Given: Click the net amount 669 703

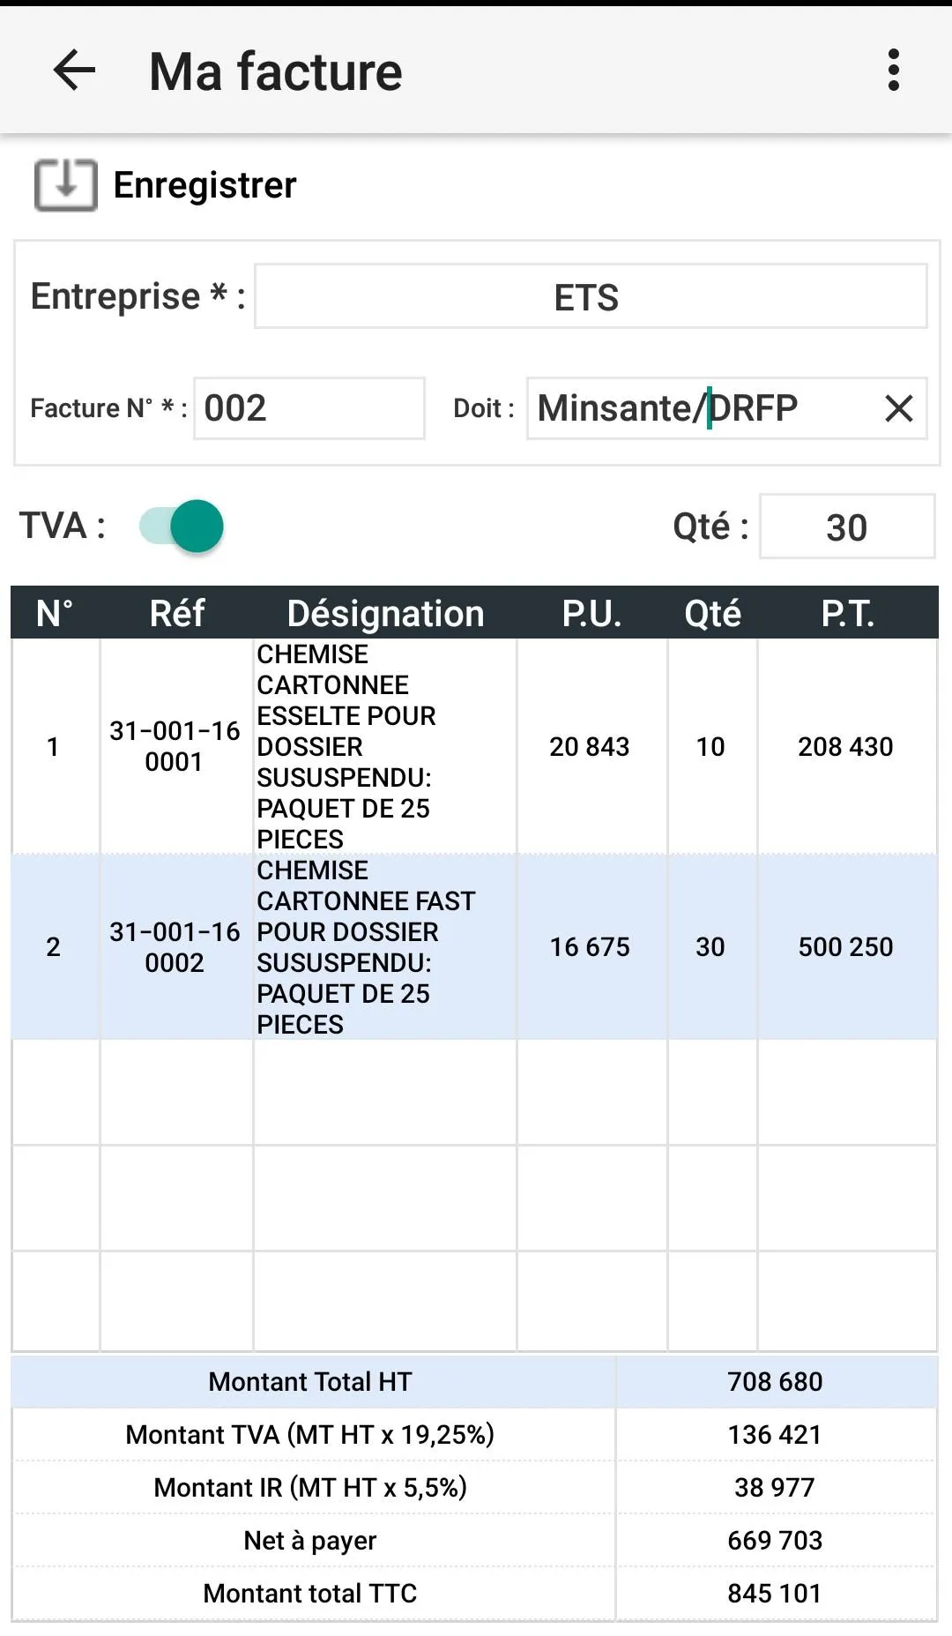Looking at the screenshot, I should [775, 1540].
